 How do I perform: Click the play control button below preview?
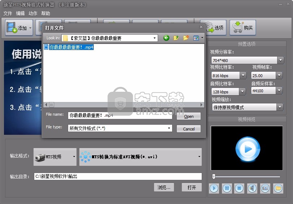pyautogui.click(x=214, y=188)
